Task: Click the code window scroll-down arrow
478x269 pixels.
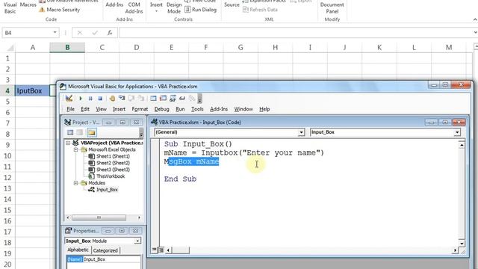Action: tap(462, 244)
